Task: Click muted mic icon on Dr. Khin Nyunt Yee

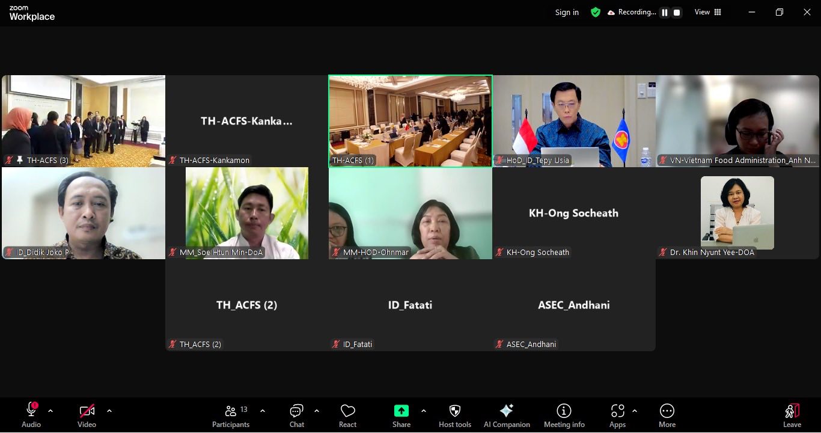Action: (x=664, y=252)
